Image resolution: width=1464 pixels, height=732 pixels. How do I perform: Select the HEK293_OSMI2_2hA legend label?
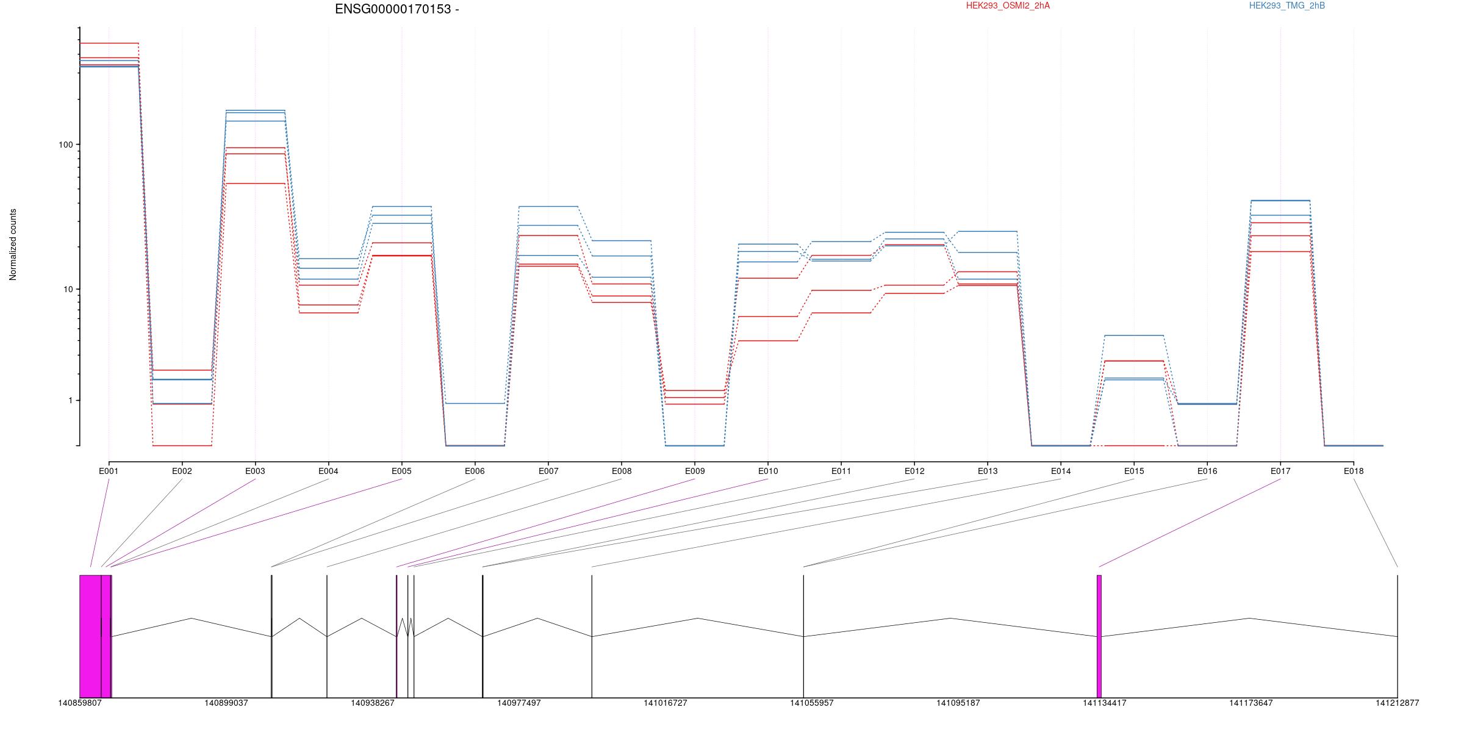(x=1008, y=5)
